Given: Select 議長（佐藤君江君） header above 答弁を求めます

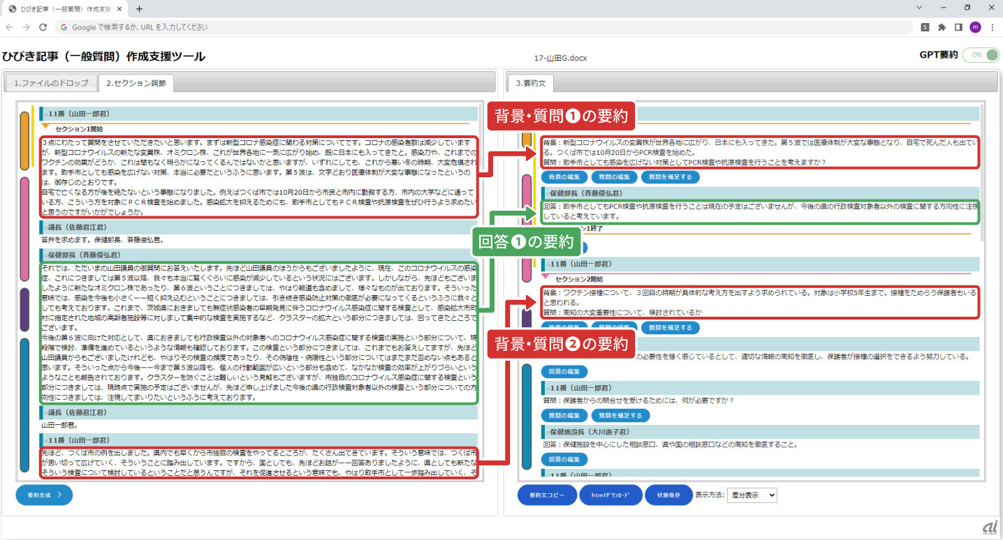Looking at the screenshot, I should 258,227.
